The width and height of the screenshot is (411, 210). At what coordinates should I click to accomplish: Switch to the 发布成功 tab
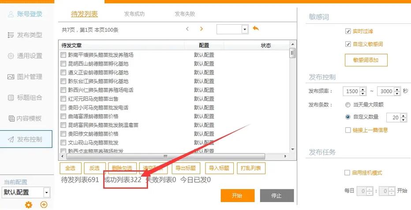pos(134,14)
